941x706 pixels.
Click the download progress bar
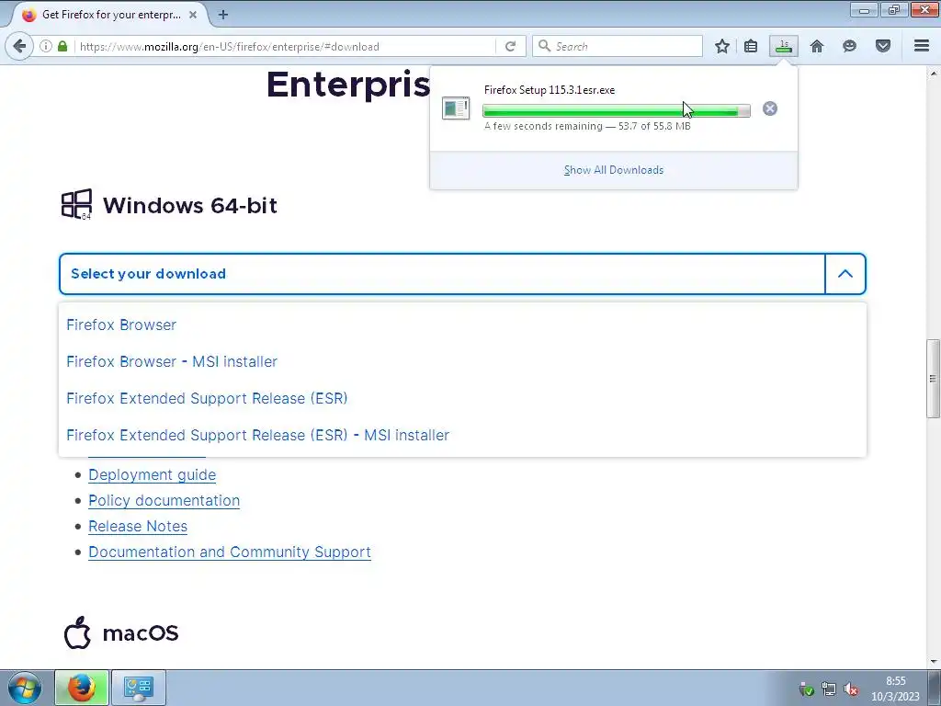point(617,110)
